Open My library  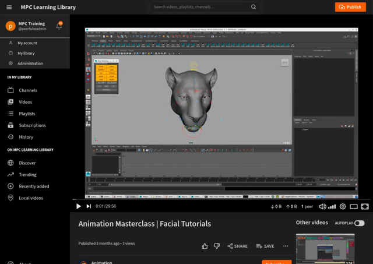coord(26,53)
